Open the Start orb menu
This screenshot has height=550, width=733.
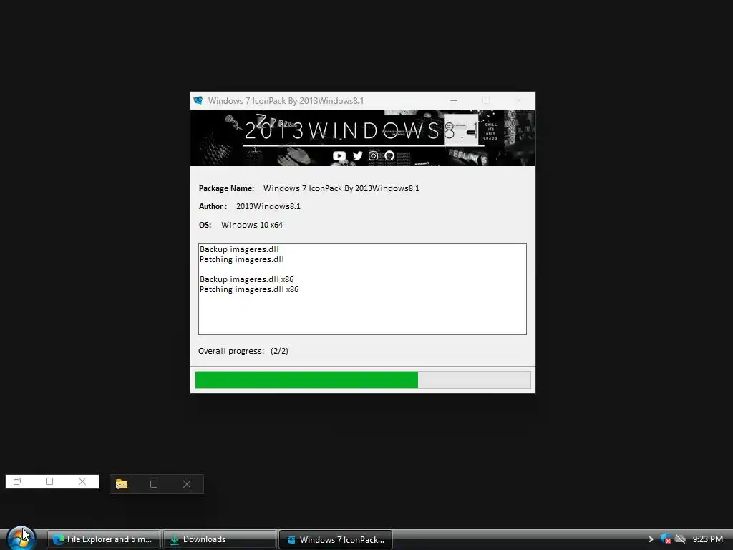point(21,538)
